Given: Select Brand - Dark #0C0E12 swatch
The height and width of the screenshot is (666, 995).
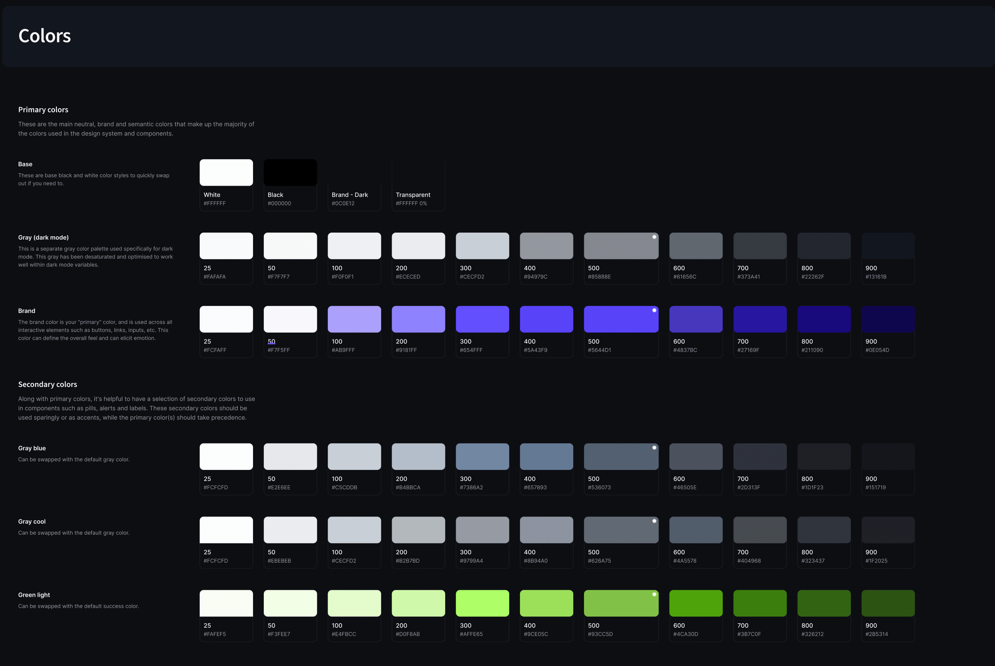Looking at the screenshot, I should (354, 173).
